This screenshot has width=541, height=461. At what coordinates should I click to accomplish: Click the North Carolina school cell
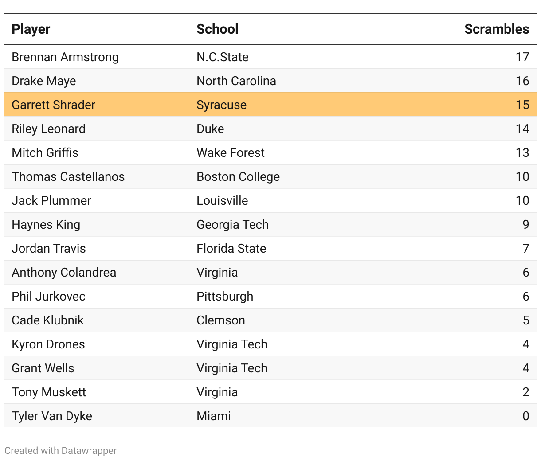(236, 81)
